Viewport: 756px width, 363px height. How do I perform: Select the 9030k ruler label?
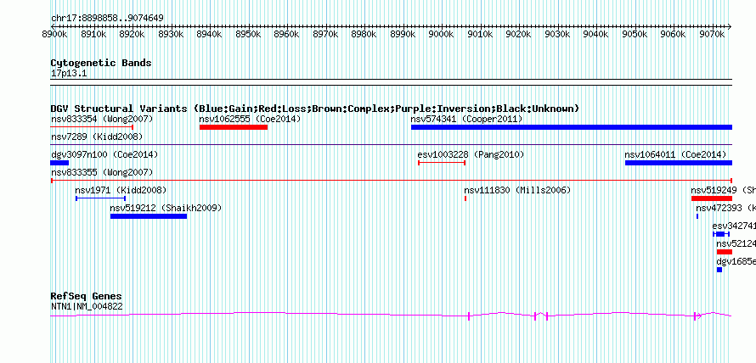[557, 35]
